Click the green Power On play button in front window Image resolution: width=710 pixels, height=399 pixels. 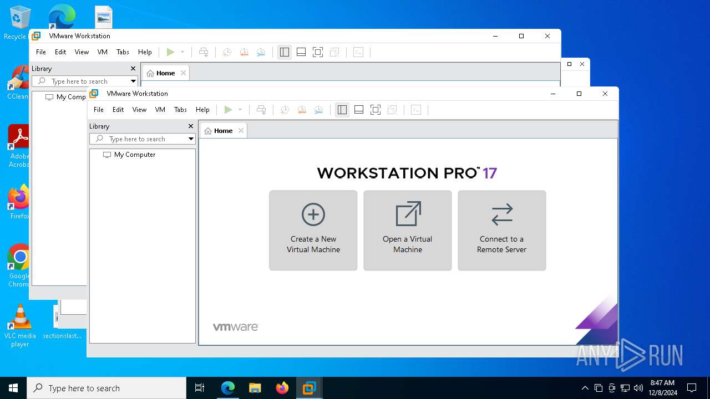228,110
